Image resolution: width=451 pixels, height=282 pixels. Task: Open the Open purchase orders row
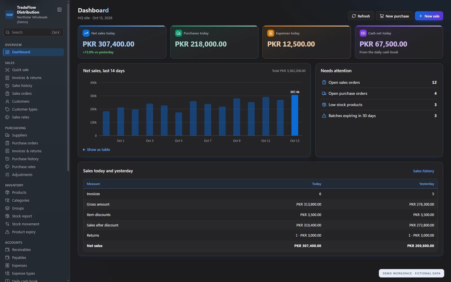pos(379,94)
